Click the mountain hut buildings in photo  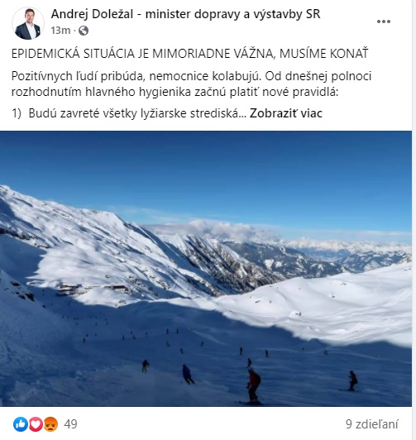(x=93, y=288)
